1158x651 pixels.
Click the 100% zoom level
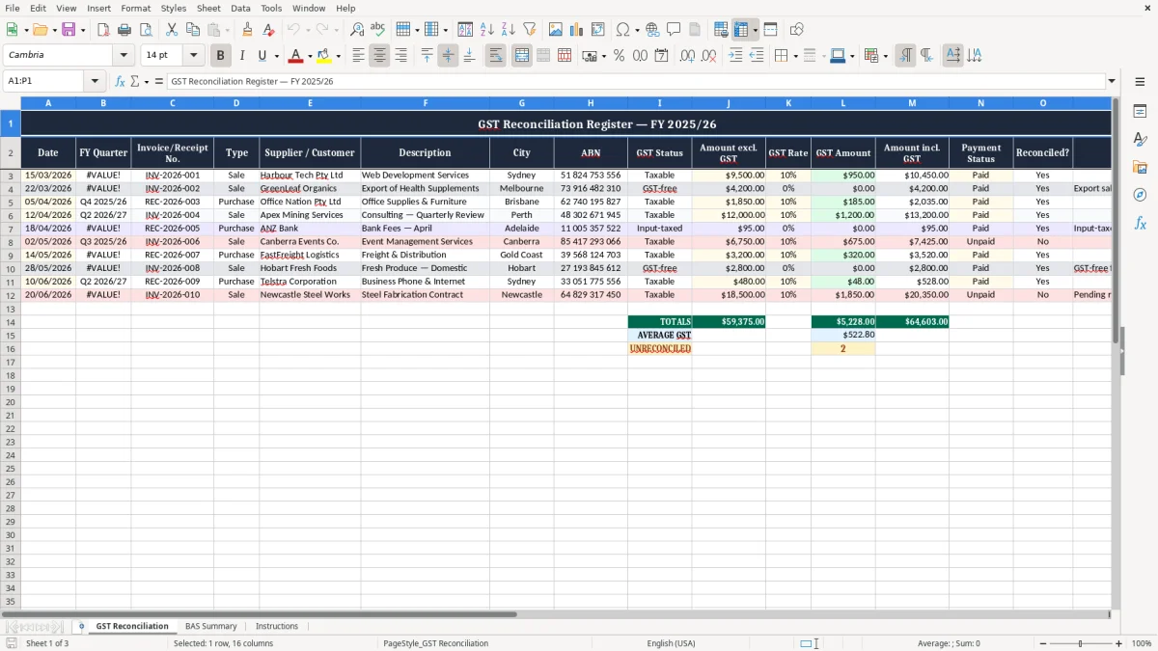(x=1142, y=643)
